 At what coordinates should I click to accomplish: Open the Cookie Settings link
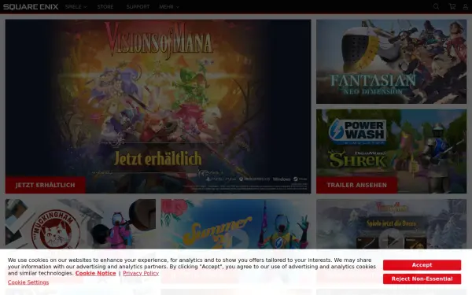[x=28, y=282]
